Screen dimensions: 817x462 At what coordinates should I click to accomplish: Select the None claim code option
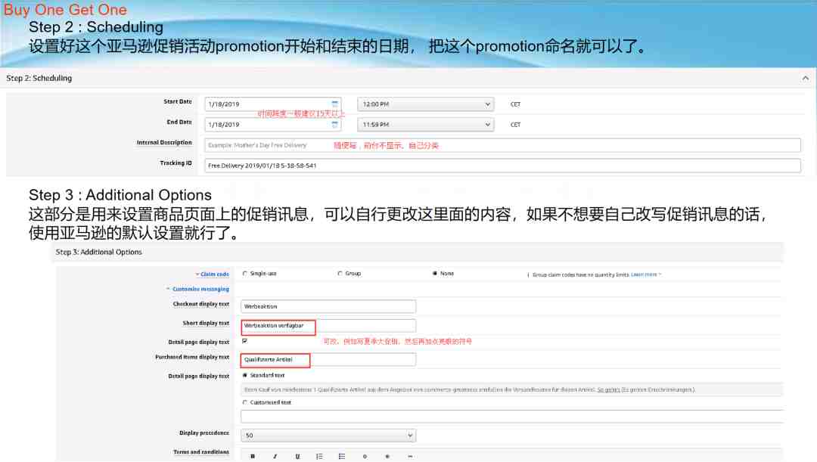[x=434, y=274]
